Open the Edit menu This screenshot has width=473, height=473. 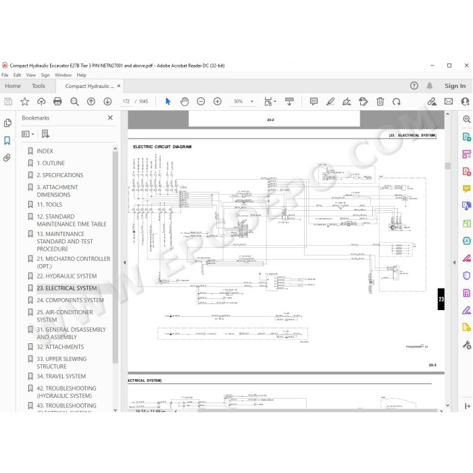click(17, 75)
